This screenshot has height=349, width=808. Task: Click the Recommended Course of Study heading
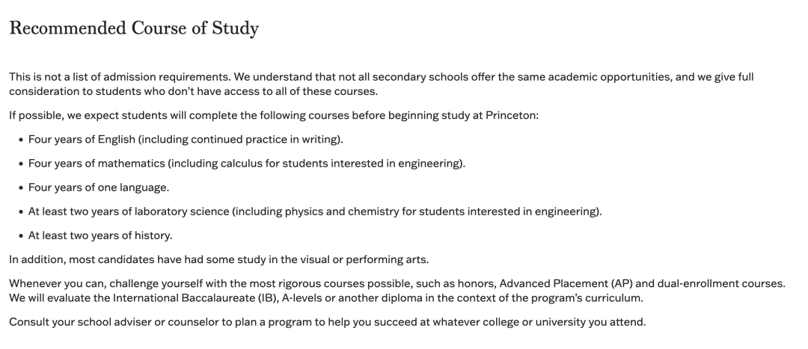click(x=134, y=28)
